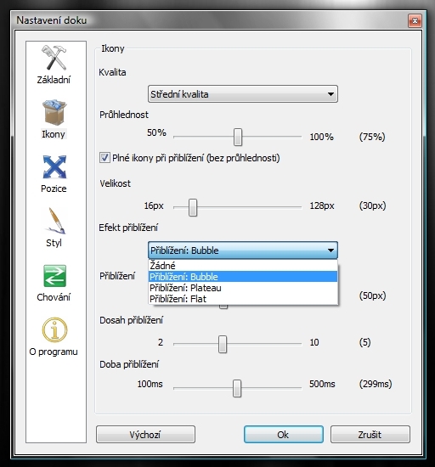Image resolution: width=435 pixels, height=467 pixels.
Task: Click the O programu info icon
Action: click(x=54, y=329)
